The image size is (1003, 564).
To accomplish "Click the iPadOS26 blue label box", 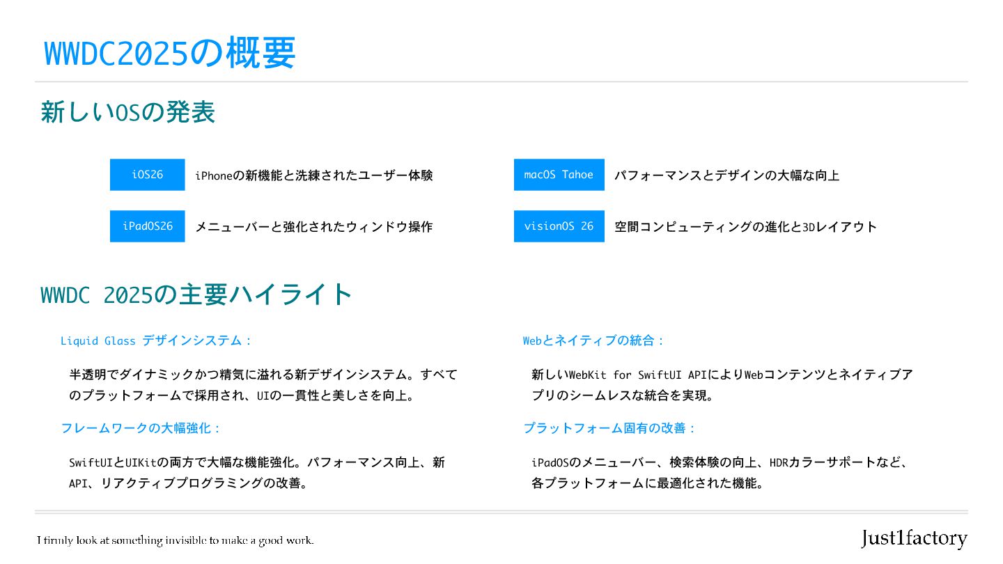I will click(147, 226).
